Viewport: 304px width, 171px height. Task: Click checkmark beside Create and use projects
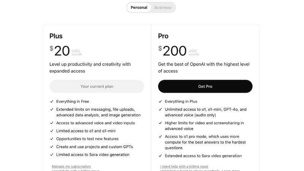point(52,147)
